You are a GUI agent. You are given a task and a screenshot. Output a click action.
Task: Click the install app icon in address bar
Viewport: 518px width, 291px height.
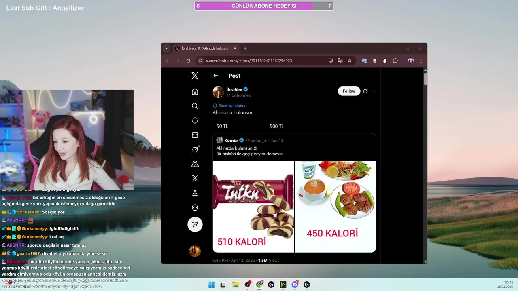click(x=331, y=61)
